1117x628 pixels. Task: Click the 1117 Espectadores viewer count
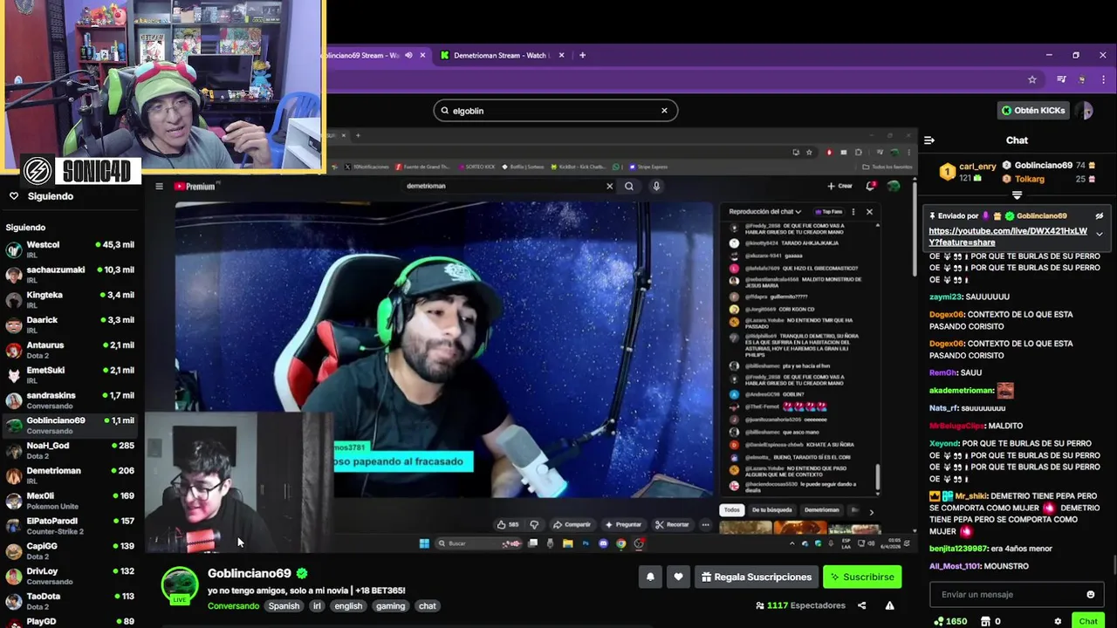(x=800, y=605)
